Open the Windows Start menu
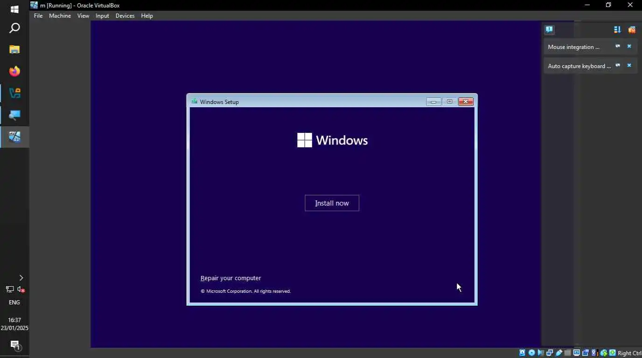 [x=14, y=9]
